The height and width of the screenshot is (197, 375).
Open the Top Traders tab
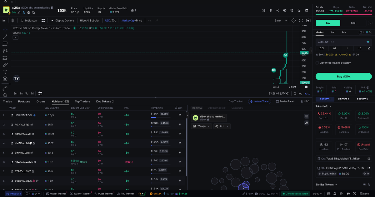[82, 101]
